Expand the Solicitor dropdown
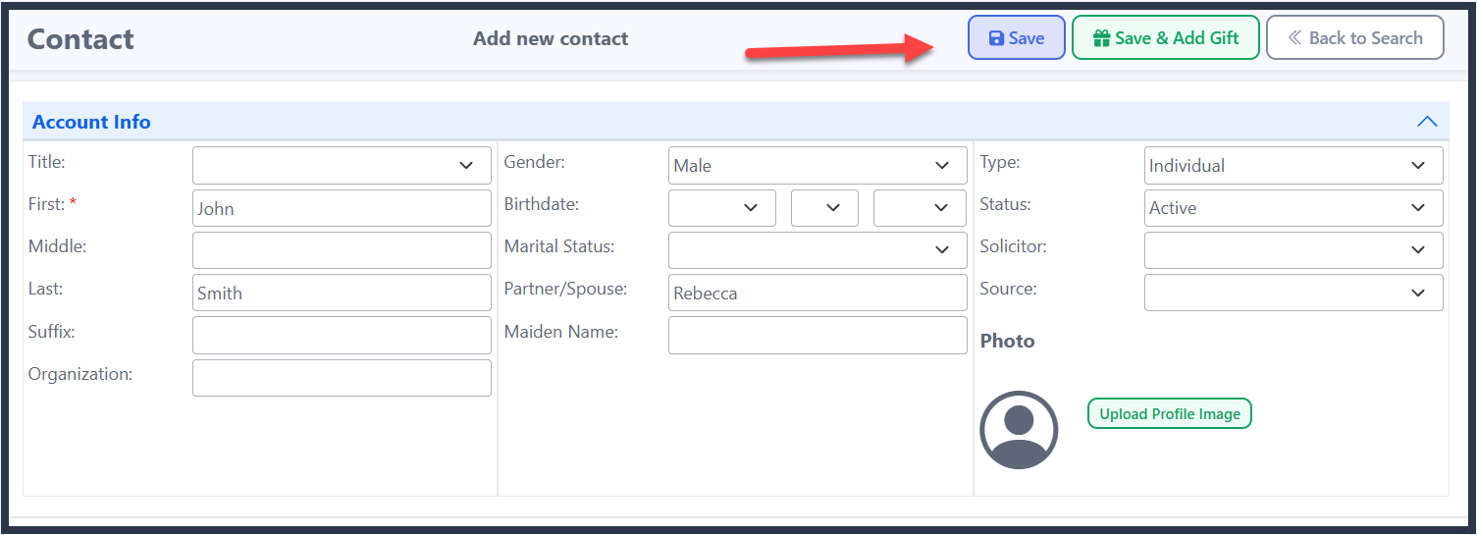The width and height of the screenshot is (1477, 535). [1293, 250]
